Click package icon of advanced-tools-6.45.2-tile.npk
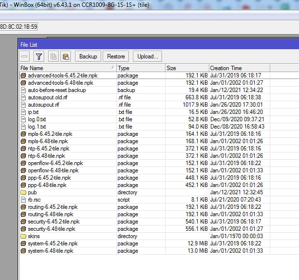 (23, 75)
